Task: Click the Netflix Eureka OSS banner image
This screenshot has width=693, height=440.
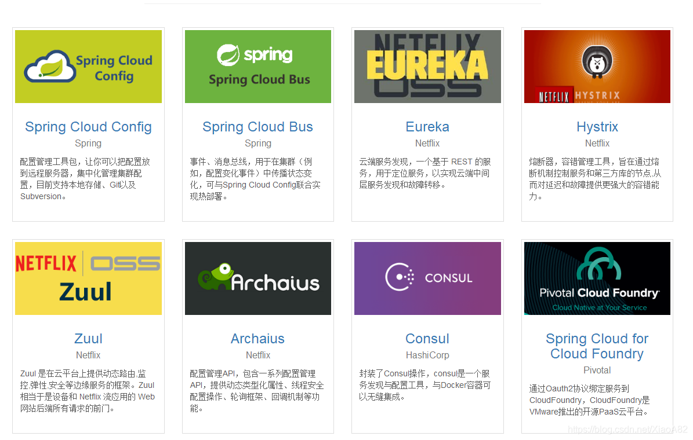Action: click(427, 67)
